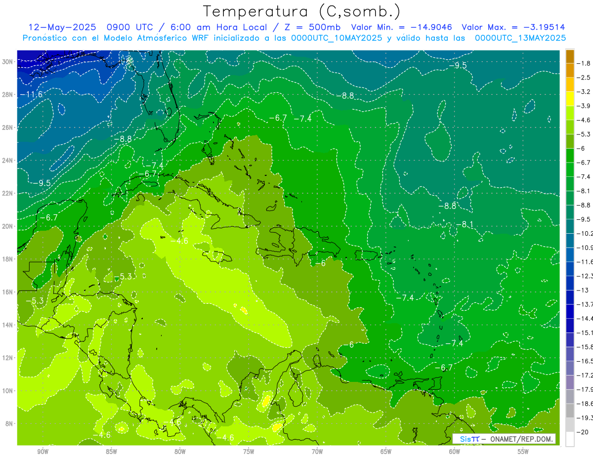Click the "26N" latitude axis label

click(7, 127)
